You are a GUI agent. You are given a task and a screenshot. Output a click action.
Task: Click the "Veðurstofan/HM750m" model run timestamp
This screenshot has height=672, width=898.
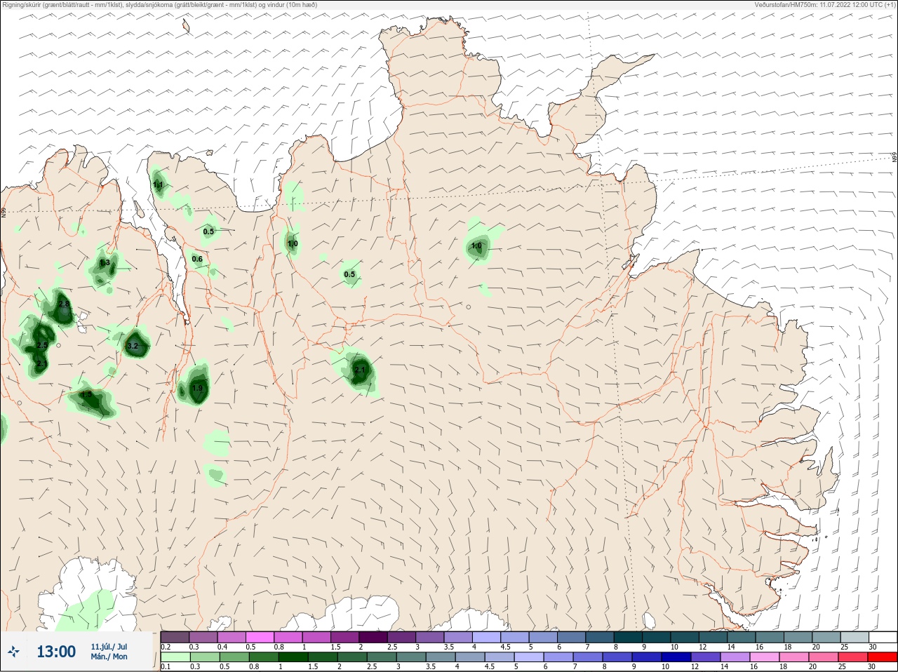click(x=825, y=4)
